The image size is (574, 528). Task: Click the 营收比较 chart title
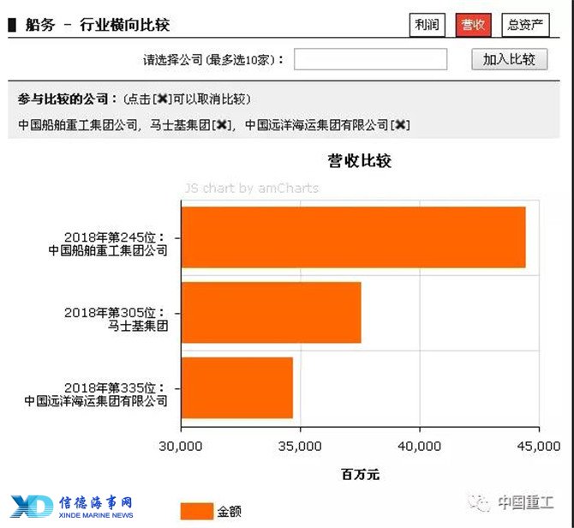(x=360, y=161)
